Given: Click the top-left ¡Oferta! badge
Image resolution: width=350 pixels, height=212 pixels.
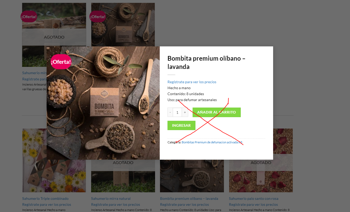Looking at the screenshot, I should 29,17.
